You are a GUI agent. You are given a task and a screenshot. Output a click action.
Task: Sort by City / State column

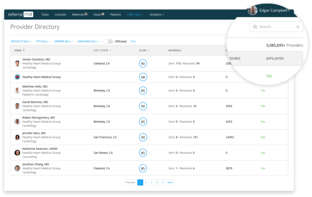click(x=110, y=50)
